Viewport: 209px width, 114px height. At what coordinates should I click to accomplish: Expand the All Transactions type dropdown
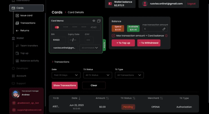point(129,75)
